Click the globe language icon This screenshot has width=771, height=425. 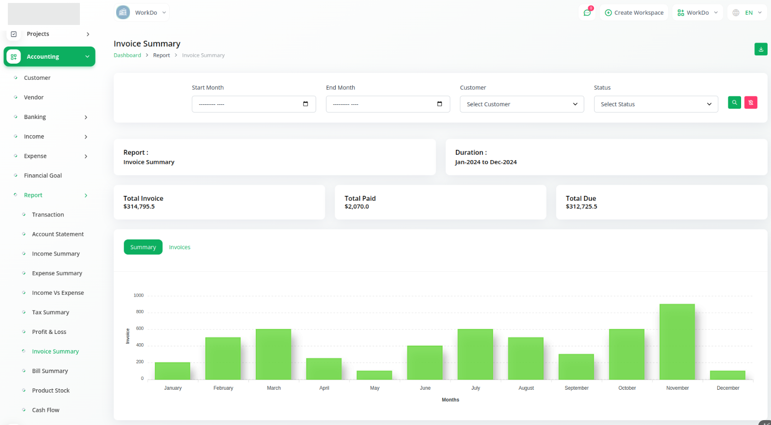(x=736, y=13)
